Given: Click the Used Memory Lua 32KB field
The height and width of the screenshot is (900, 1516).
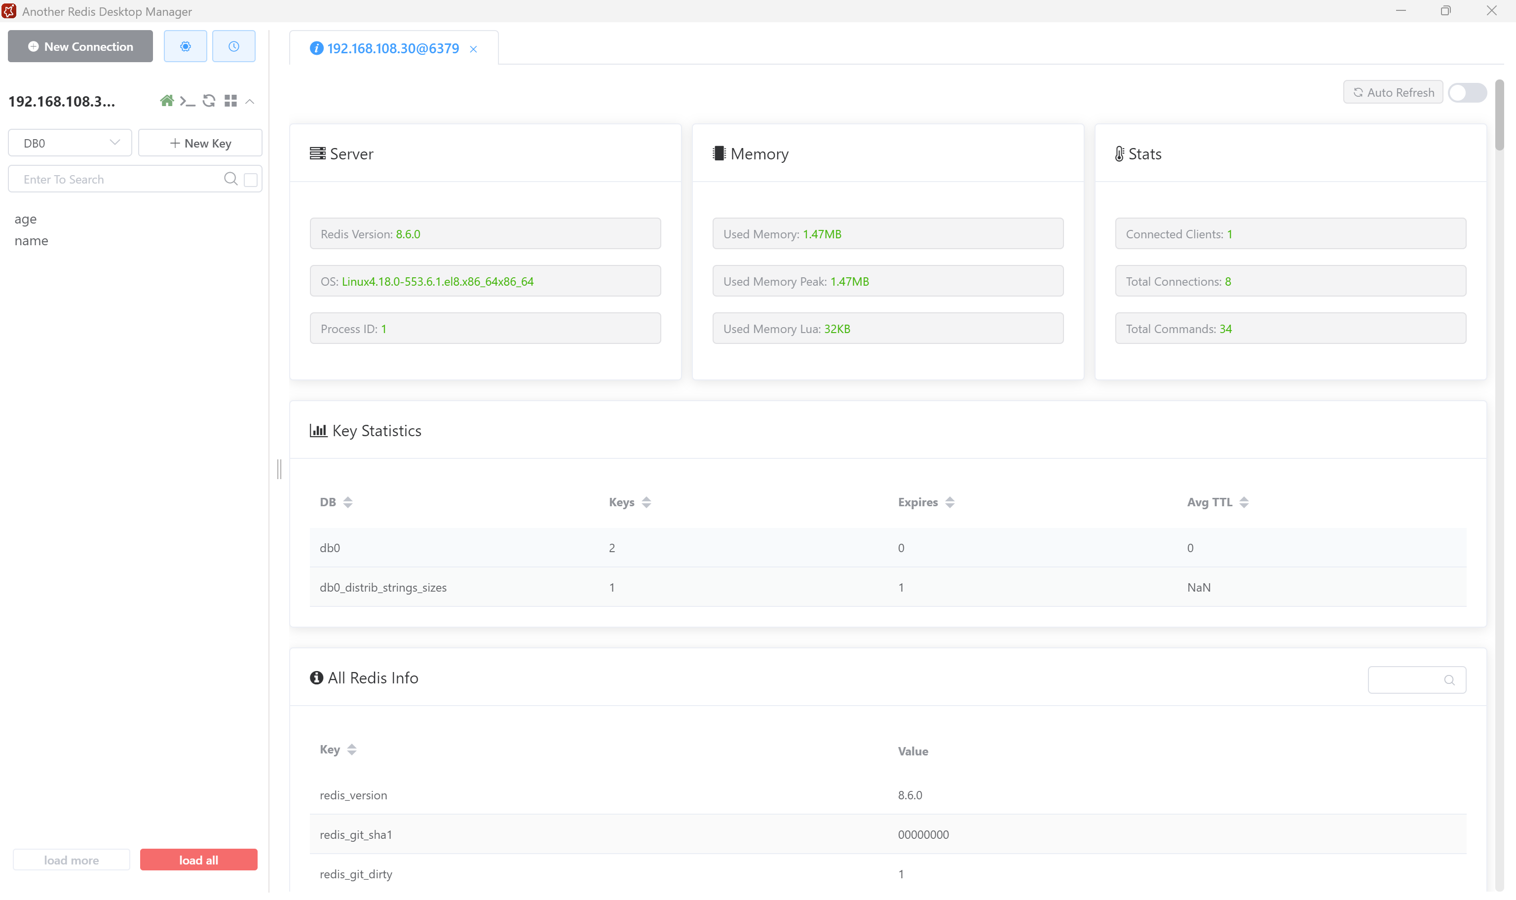Looking at the screenshot, I should [888, 329].
